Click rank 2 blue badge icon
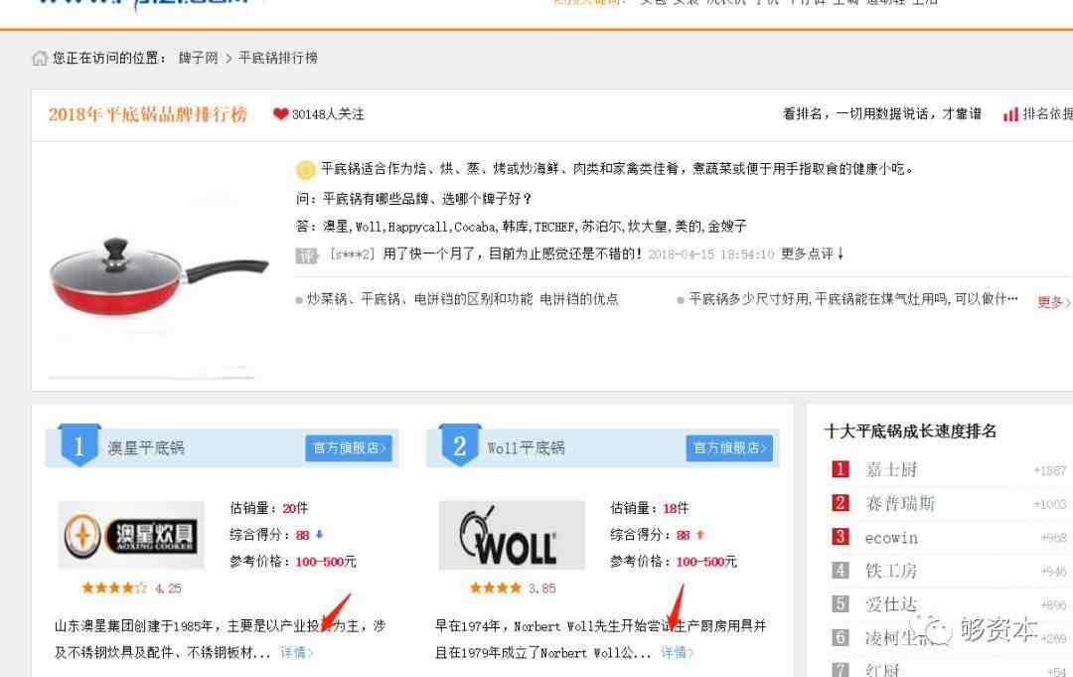This screenshot has width=1073, height=677. point(460,445)
